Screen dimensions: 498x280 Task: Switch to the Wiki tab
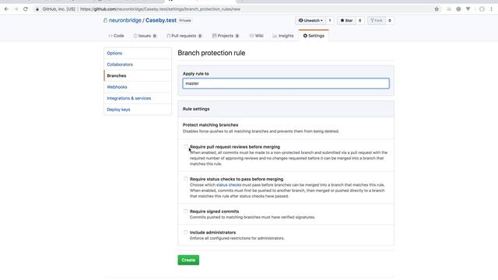pos(256,36)
